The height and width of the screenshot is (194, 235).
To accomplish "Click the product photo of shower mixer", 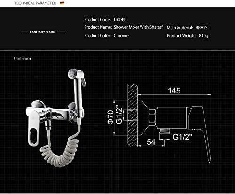I will point(56,117).
